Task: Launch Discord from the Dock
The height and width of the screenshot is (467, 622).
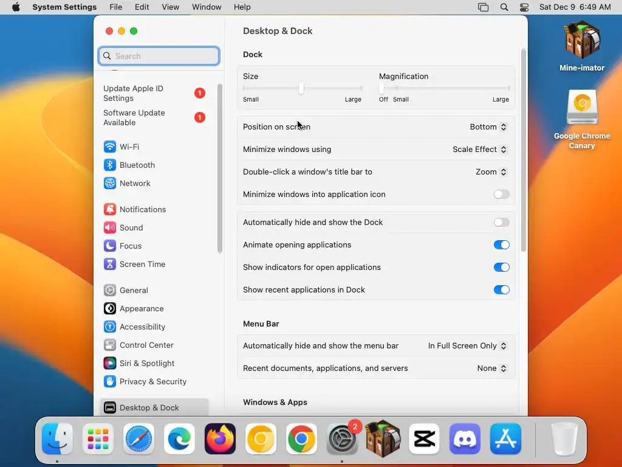Action: point(465,439)
